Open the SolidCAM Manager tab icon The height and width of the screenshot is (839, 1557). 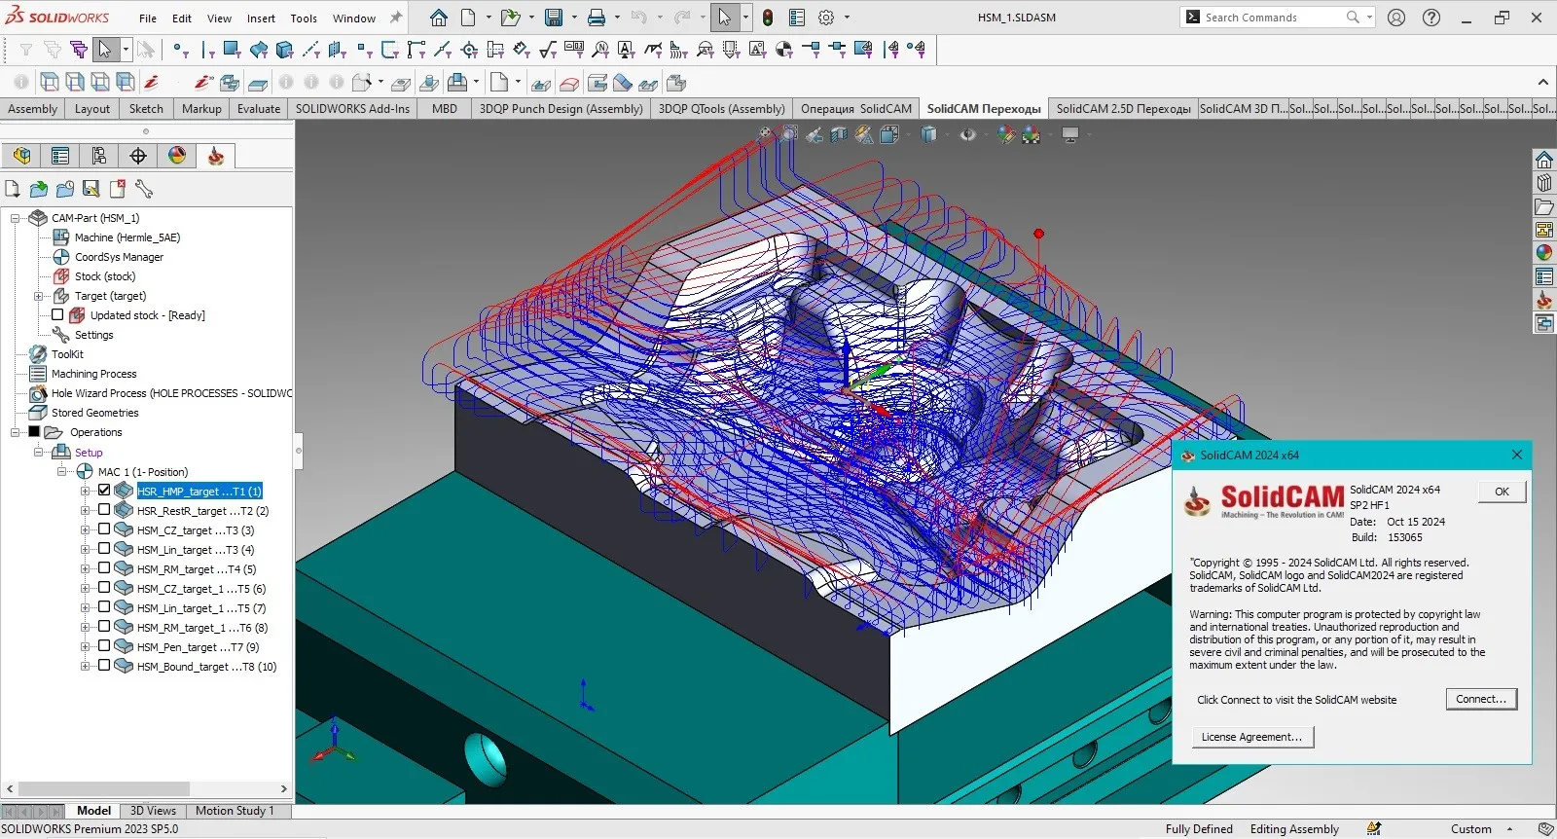tap(216, 156)
